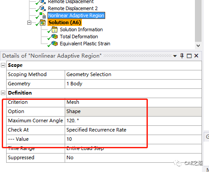This screenshot has height=172, width=209.
Task: Select the Solution (A6) node
Action: coord(65,22)
